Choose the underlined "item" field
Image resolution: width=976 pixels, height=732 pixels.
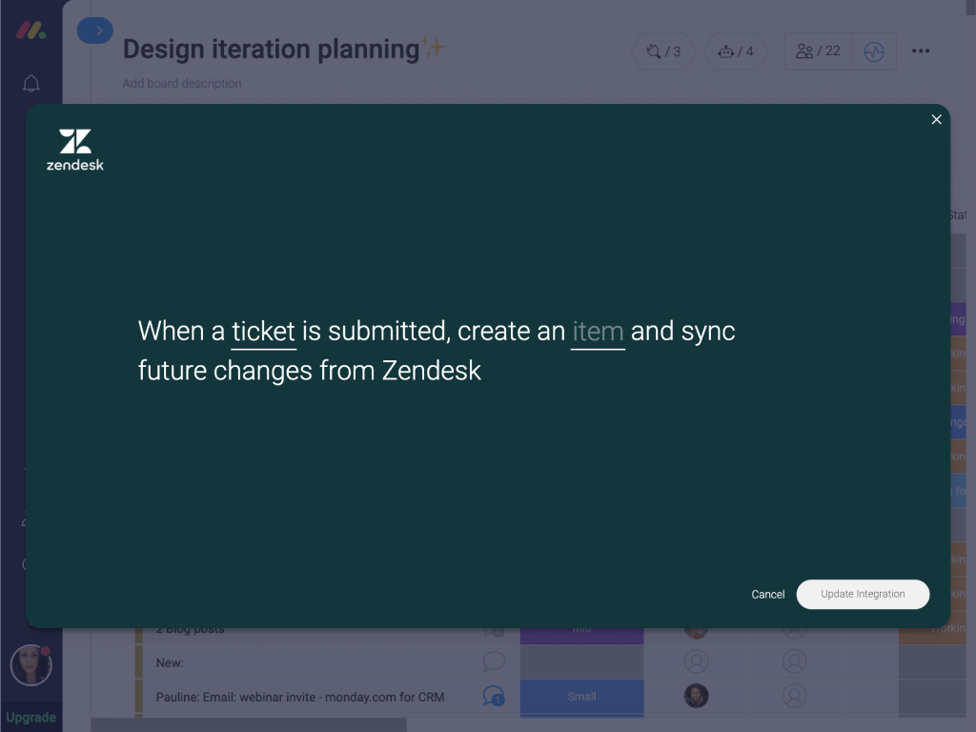pyautogui.click(x=598, y=332)
